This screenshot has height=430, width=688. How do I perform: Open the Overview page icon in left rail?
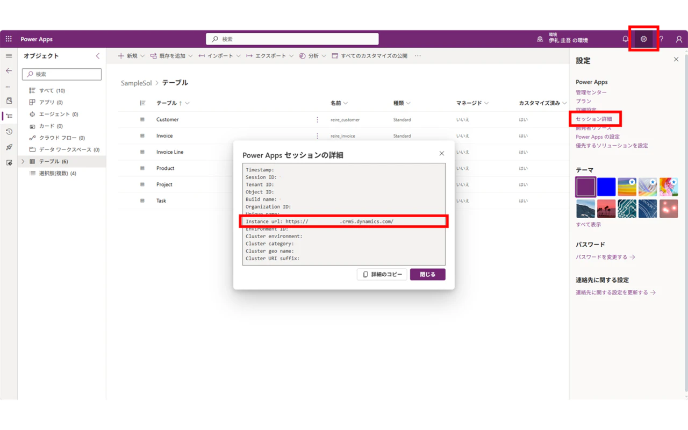[9, 101]
